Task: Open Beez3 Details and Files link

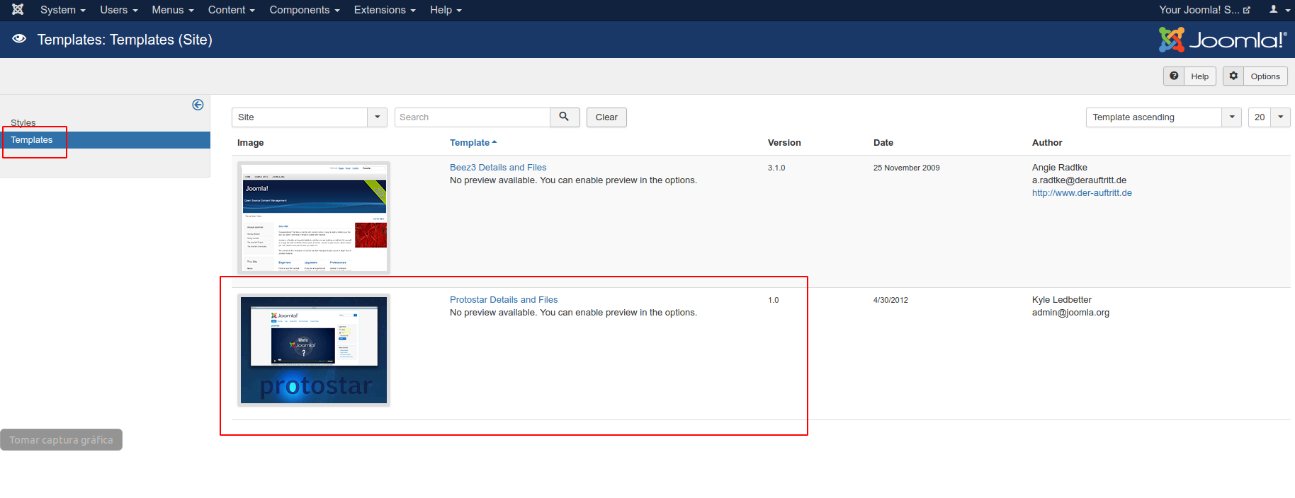Action: tap(498, 168)
